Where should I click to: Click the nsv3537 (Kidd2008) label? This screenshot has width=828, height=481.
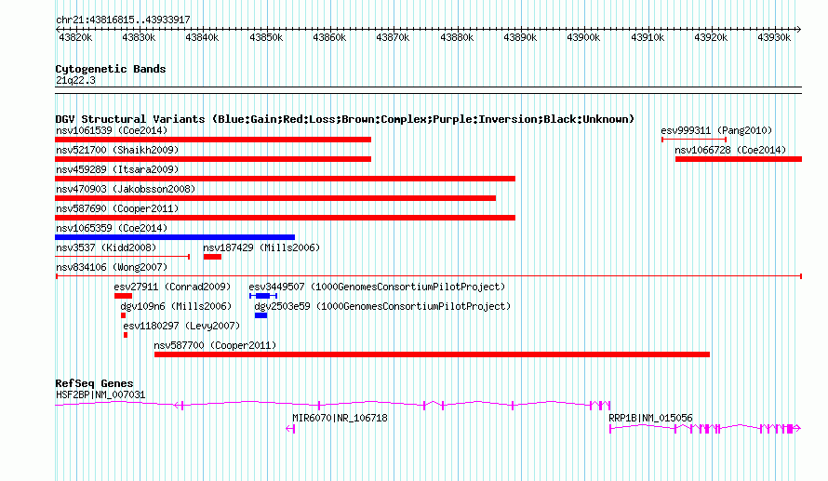tap(106, 247)
